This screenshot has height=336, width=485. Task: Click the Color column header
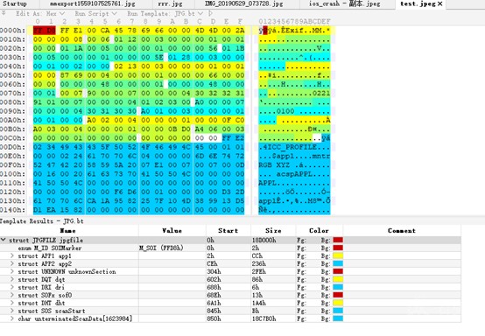(319, 231)
